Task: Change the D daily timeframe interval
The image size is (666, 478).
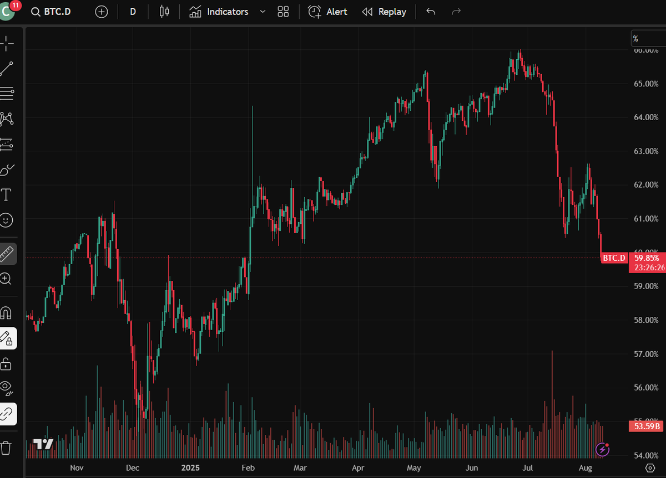Action: coord(133,12)
